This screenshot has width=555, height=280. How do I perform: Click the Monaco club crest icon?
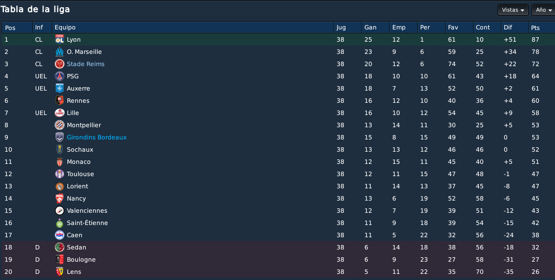(60, 162)
